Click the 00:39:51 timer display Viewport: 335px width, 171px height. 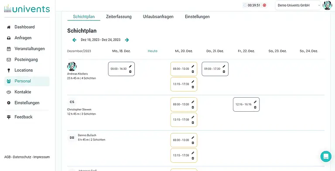click(254, 5)
